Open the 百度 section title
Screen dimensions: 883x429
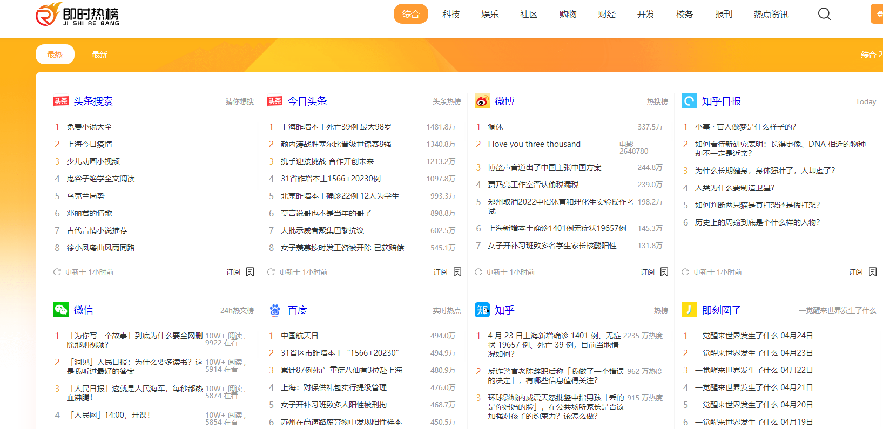[298, 310]
